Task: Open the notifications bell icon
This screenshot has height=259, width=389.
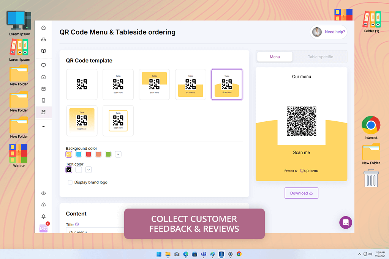Action: pyautogui.click(x=43, y=217)
